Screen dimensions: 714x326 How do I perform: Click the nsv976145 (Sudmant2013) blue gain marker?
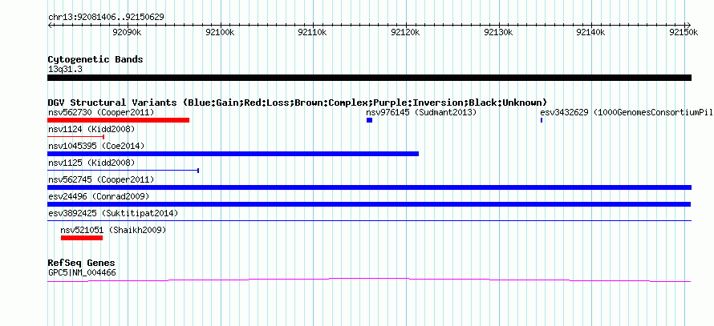tap(369, 120)
